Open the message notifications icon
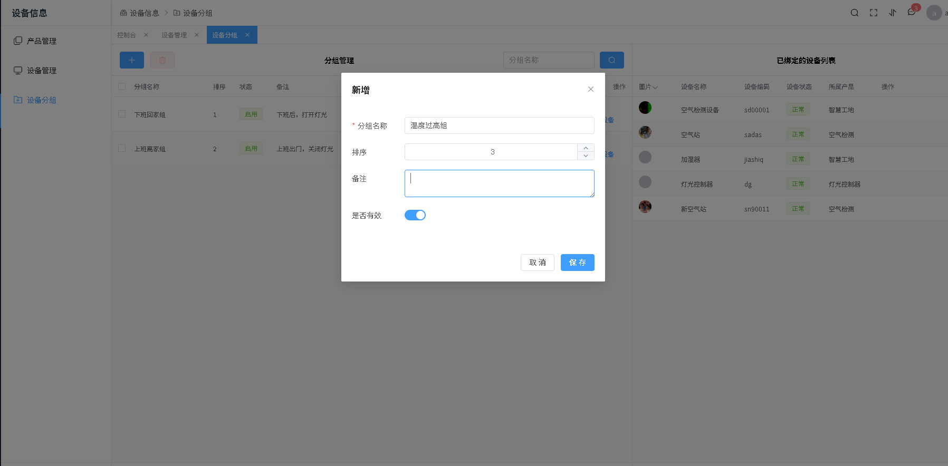Viewport: 948px width, 466px height. (912, 13)
